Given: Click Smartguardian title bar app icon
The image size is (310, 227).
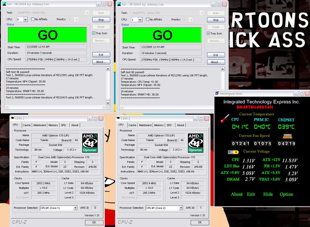Looking at the screenshot, I should [217, 93].
